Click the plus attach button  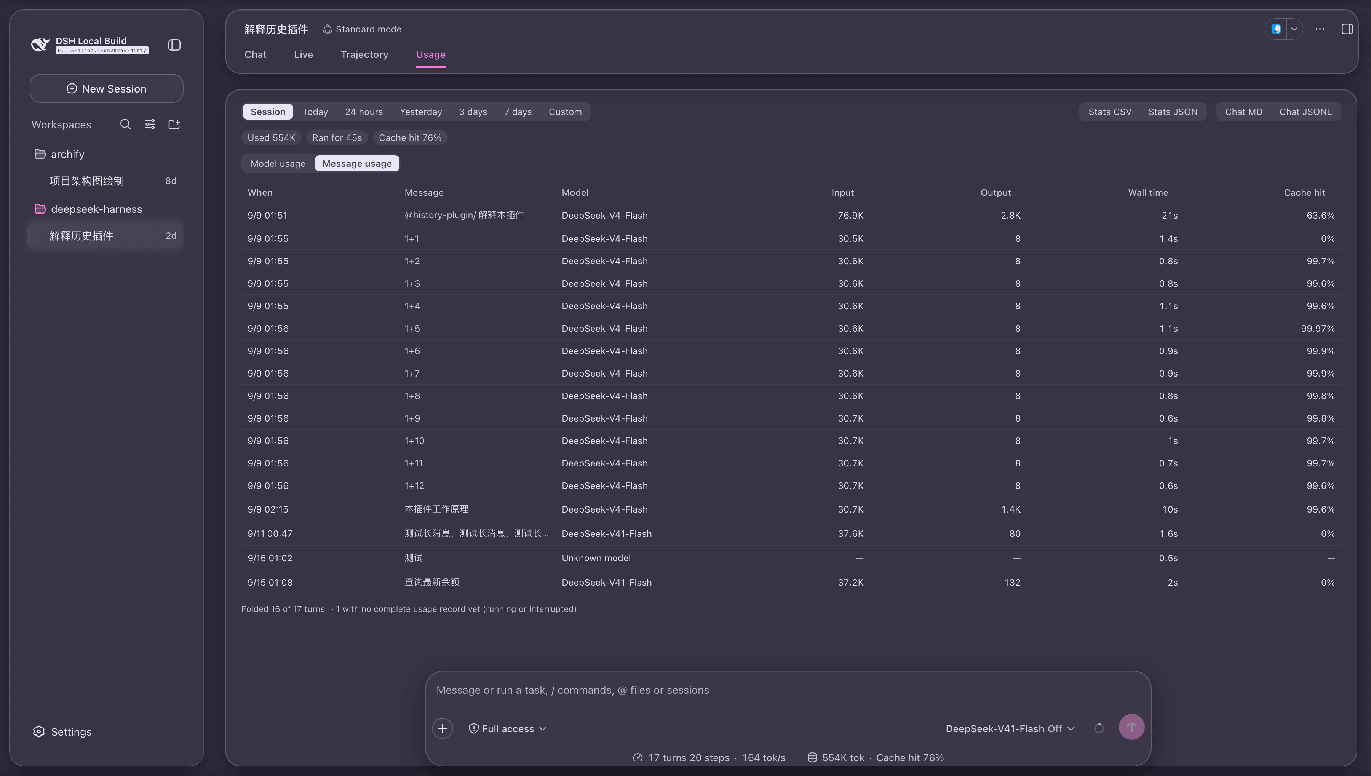(443, 728)
